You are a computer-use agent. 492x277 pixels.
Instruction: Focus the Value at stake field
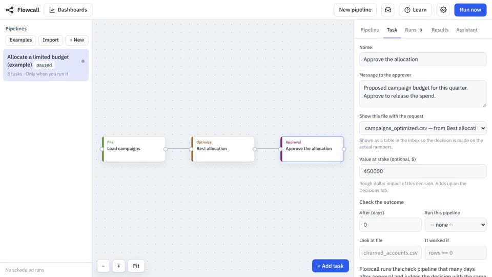click(x=423, y=171)
